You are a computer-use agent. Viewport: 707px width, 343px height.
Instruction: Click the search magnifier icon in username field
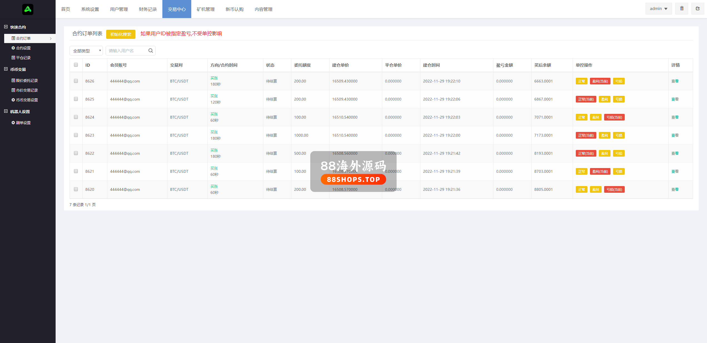[151, 51]
